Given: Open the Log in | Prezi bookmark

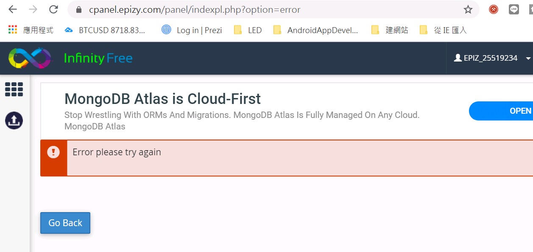Looking at the screenshot, I should point(192,30).
